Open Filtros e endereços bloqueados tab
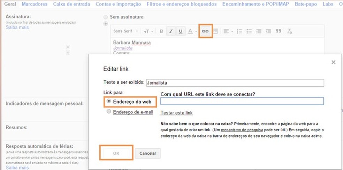The image size is (343, 170). (x=182, y=4)
